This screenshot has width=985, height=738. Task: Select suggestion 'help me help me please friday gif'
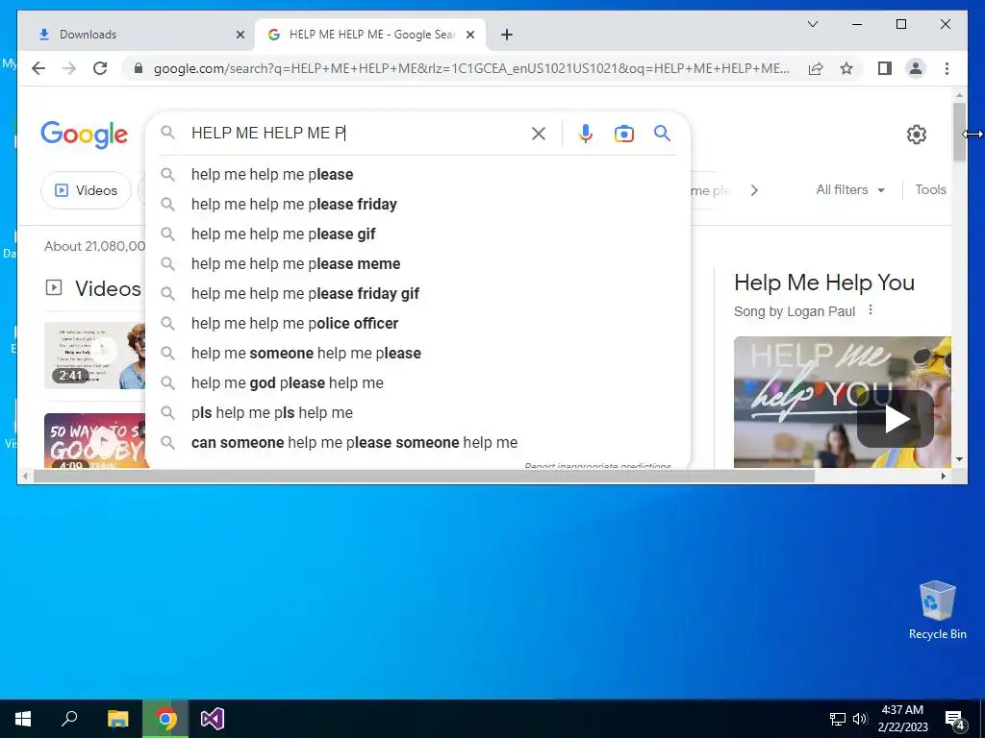pyautogui.click(x=417, y=294)
